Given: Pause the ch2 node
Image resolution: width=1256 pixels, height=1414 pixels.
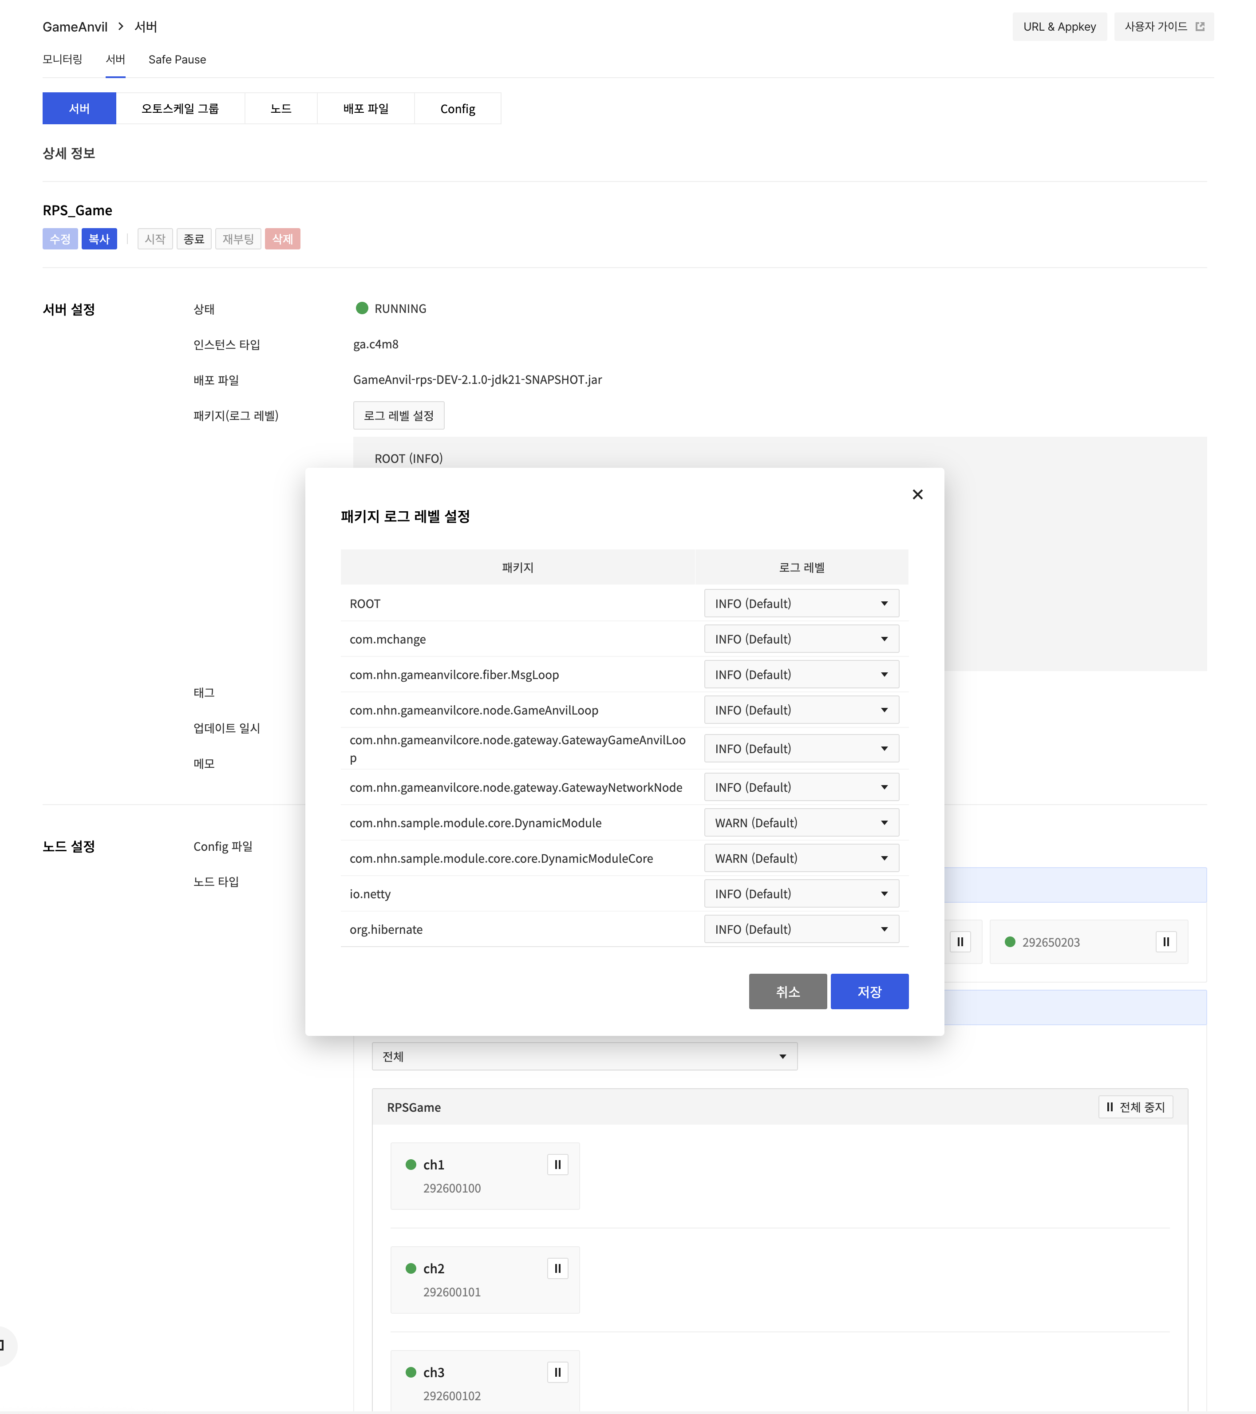Looking at the screenshot, I should point(557,1268).
